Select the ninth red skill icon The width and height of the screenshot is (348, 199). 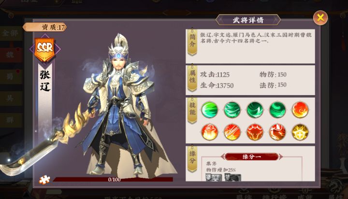point(277,132)
